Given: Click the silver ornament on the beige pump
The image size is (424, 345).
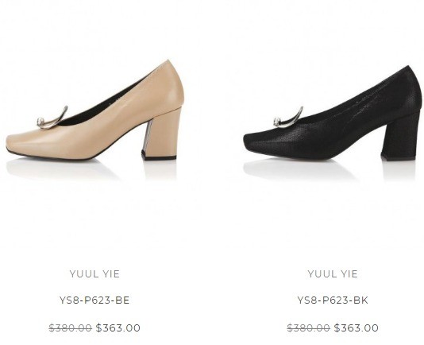Looking at the screenshot, I should tap(52, 119).
